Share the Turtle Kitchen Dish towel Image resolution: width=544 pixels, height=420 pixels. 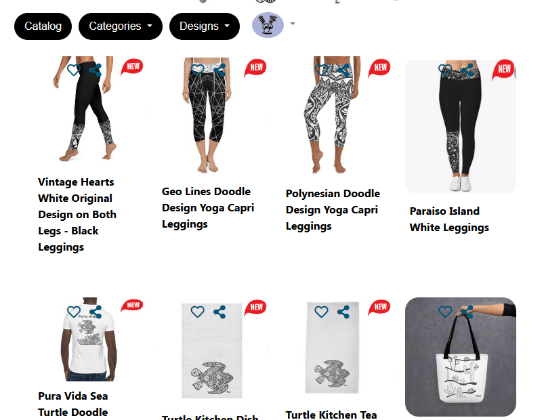click(x=219, y=312)
